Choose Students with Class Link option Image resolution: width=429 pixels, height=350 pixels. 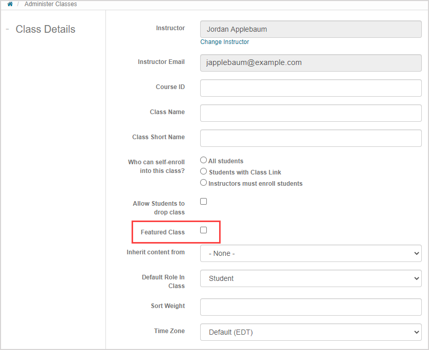coord(204,172)
